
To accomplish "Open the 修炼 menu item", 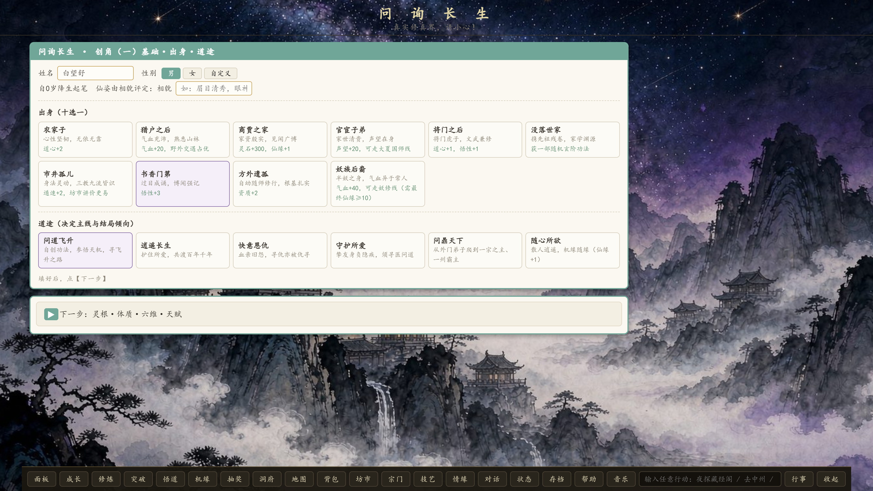I will tap(106, 479).
